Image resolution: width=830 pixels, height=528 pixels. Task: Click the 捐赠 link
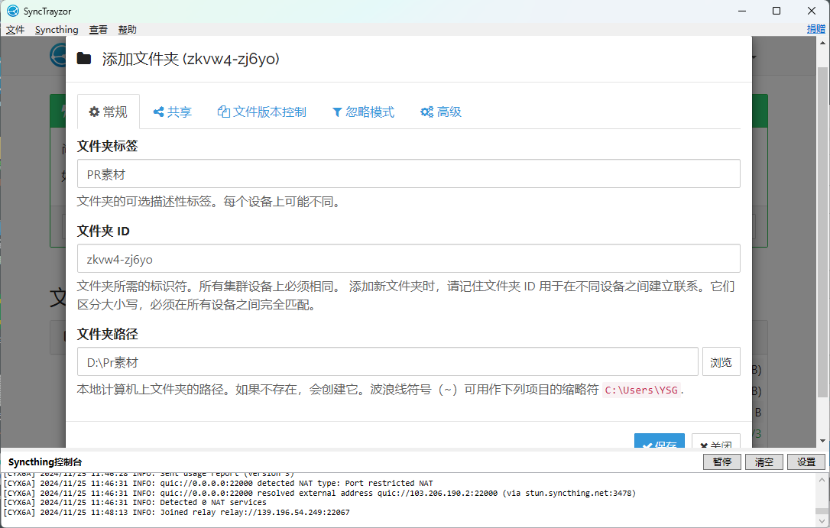point(815,29)
